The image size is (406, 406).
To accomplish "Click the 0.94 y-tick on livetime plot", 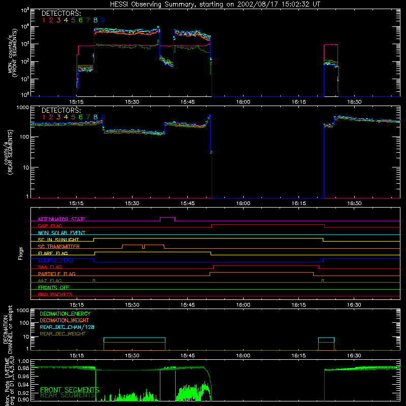I will (x=24, y=385).
